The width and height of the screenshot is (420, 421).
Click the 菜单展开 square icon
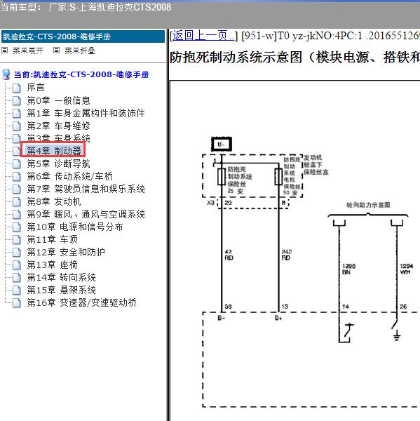[x=5, y=51]
